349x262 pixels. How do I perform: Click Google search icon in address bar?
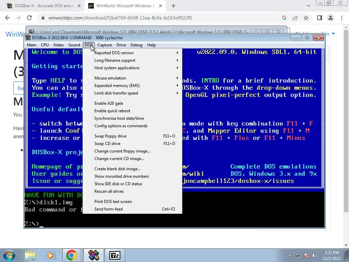point(284,18)
